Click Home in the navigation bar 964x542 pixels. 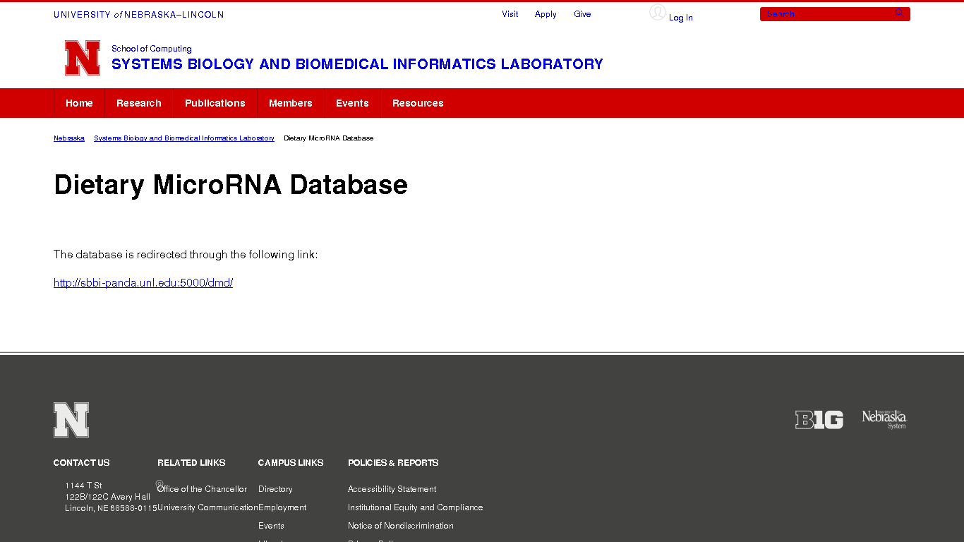[79, 103]
